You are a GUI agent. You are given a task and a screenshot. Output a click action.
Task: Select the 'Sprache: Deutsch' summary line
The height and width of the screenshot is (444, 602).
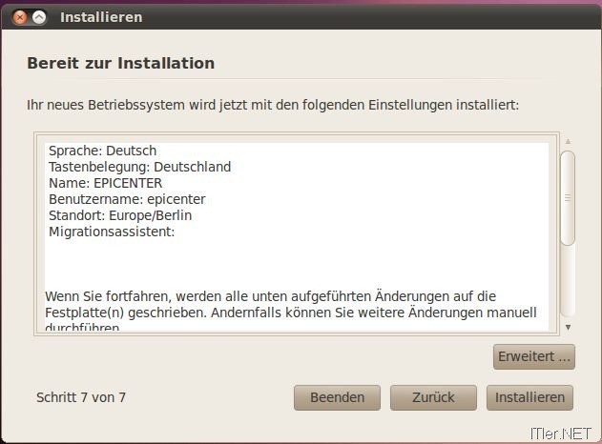(x=102, y=151)
